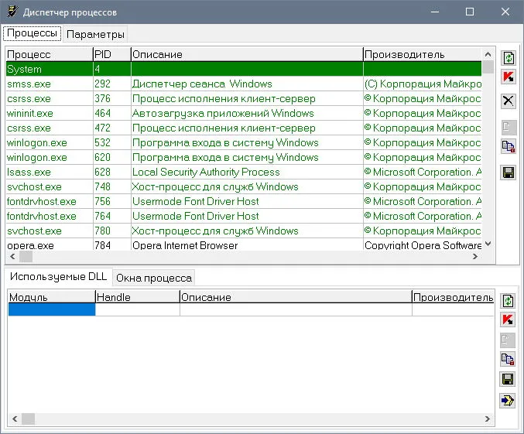Save DLL list with lower floppy icon

click(508, 379)
